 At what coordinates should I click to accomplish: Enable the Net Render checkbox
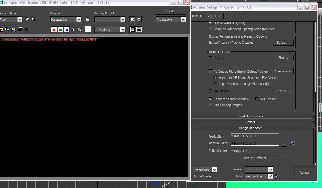click(x=257, y=99)
